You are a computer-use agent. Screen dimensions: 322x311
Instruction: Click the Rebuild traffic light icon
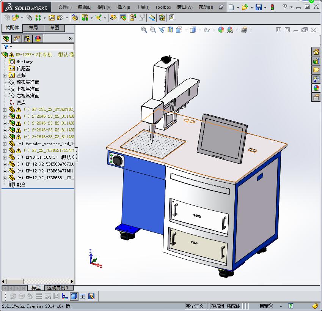point(272,7)
